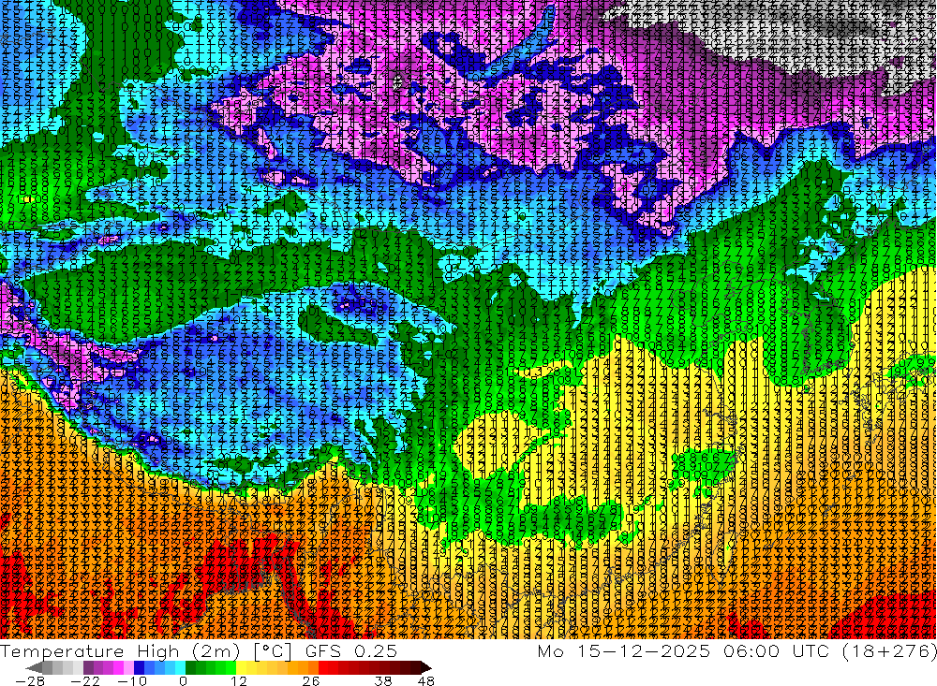The height and width of the screenshot is (686, 937).
Task: Click the dark maroon right arrow of the color scale
Action: coord(425,667)
